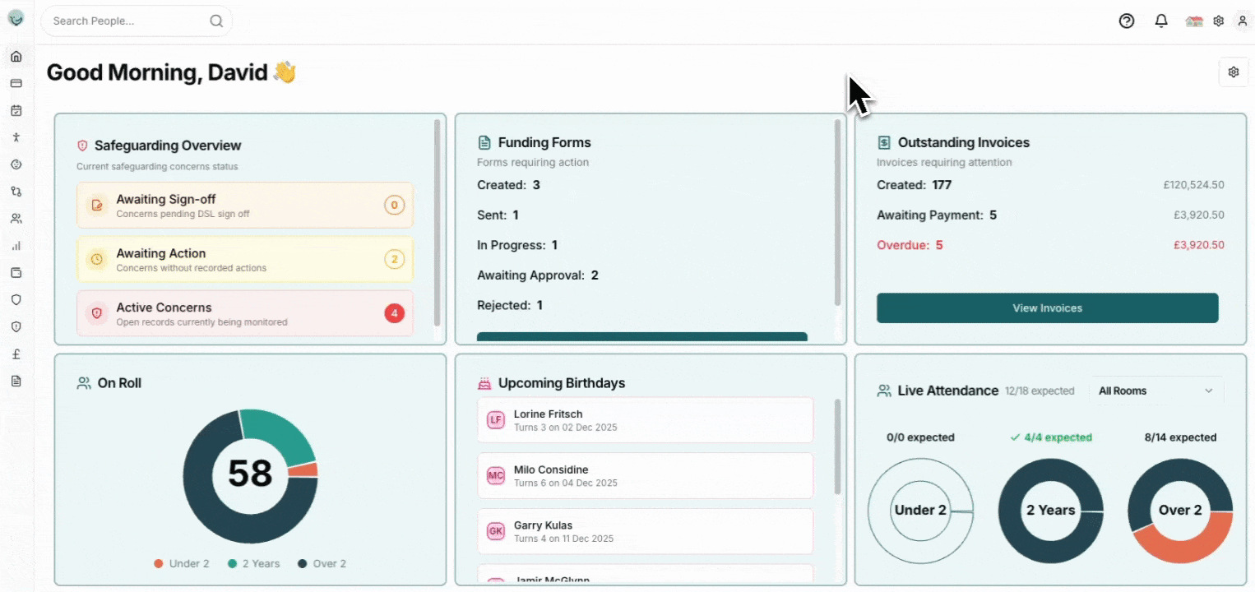Viewport: 1255px width, 592px height.
Task: Click the Under 2 legend item in On Roll
Action: (x=182, y=564)
